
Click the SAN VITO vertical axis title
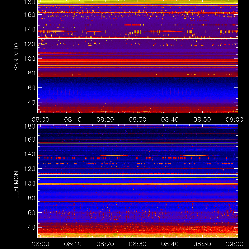16,57
